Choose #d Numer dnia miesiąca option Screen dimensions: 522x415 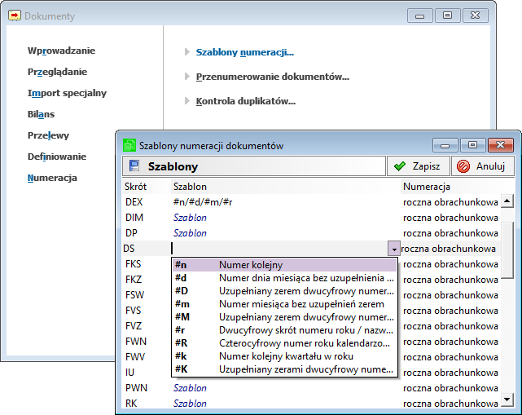click(285, 278)
